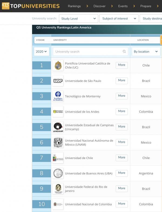Image resolution: width=162 pixels, height=212 pixels.
Task: Click the Unicamp logo
Action: click(x=58, y=127)
